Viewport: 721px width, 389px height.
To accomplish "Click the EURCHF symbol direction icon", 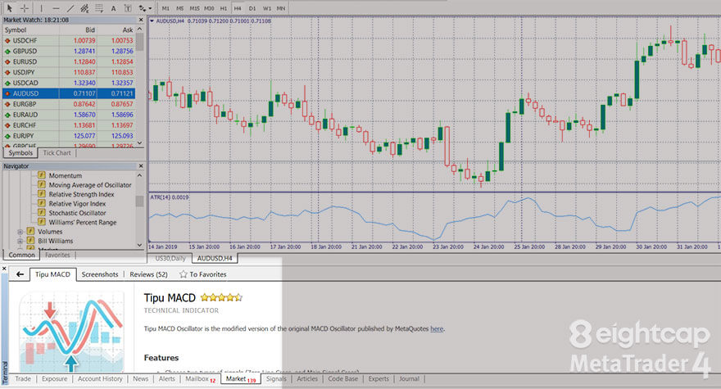I will tap(7, 125).
